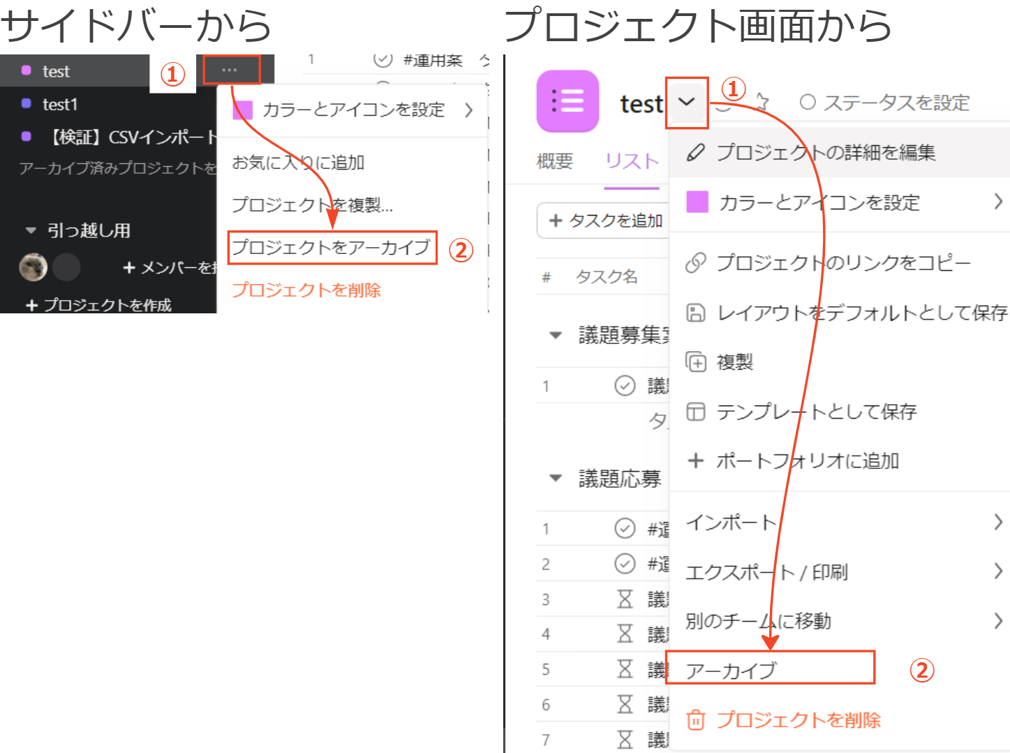Screen dimensions: 1010x753
Task: Toggle check circle on #運用案 row in sidebar screenshot
Action: coord(383,60)
